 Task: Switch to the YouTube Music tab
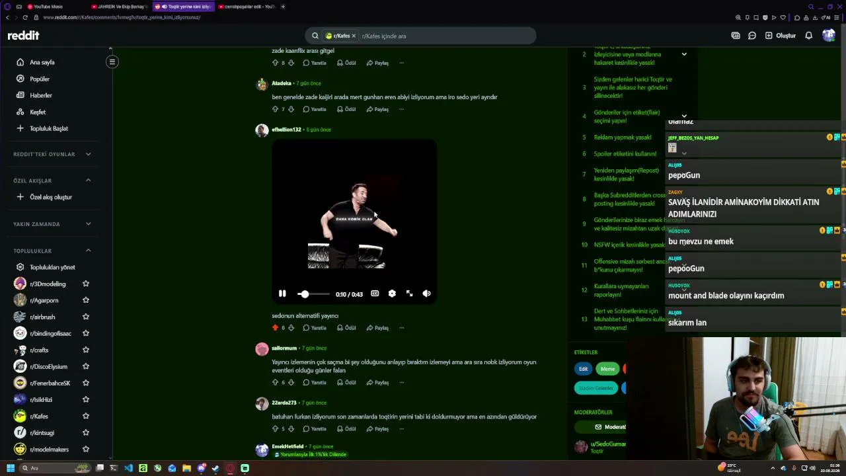pos(48,7)
